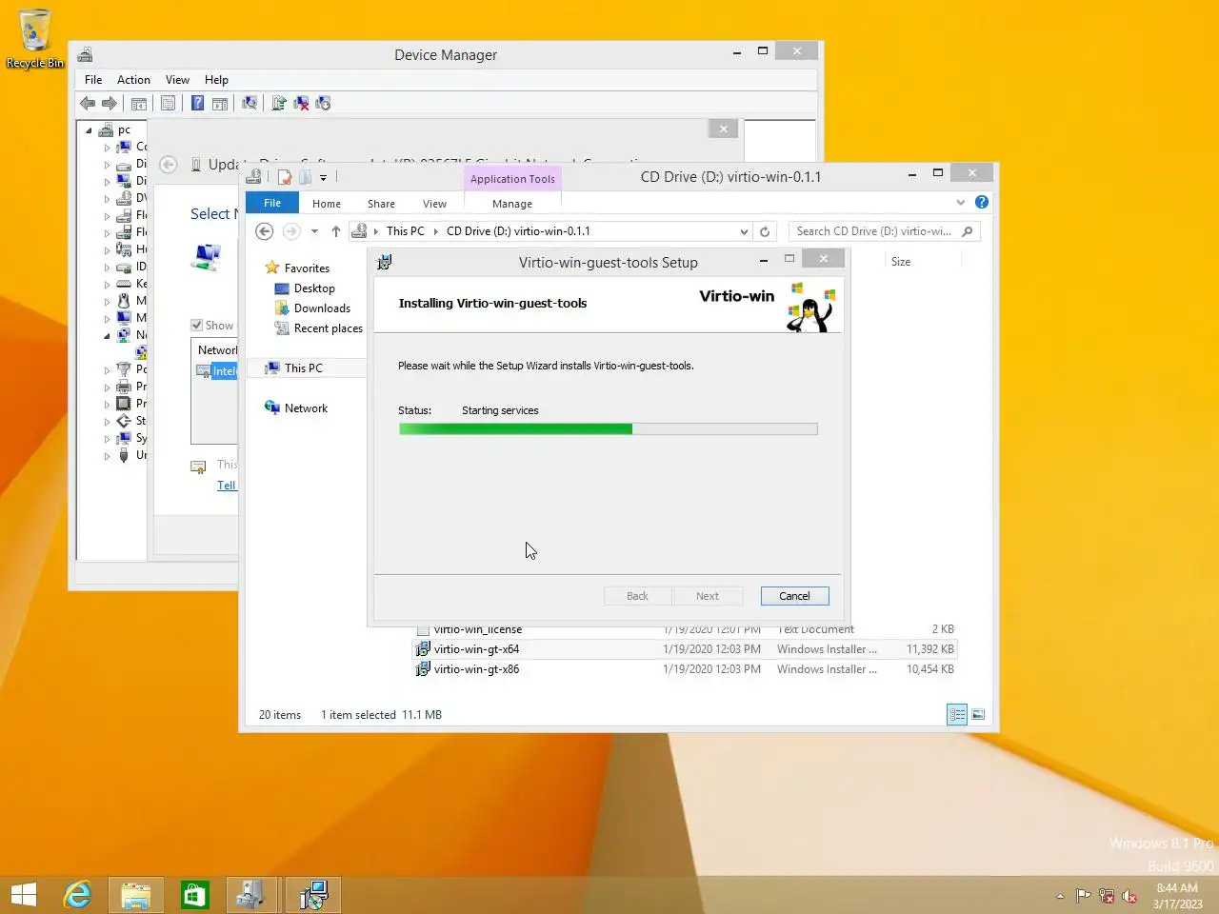
Task: Refresh the CD Drive folder view
Action: (764, 231)
